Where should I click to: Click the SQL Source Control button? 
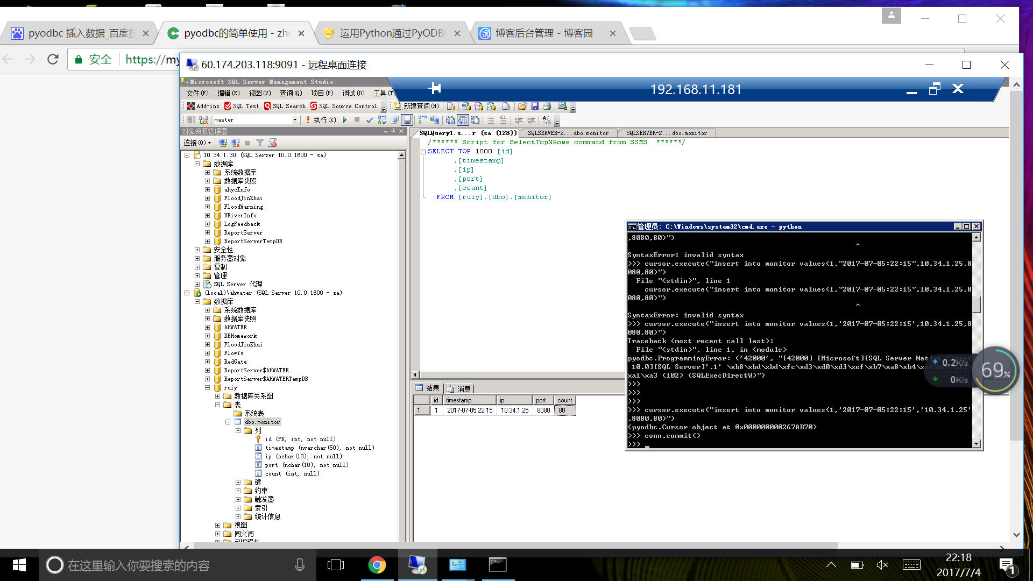(343, 106)
